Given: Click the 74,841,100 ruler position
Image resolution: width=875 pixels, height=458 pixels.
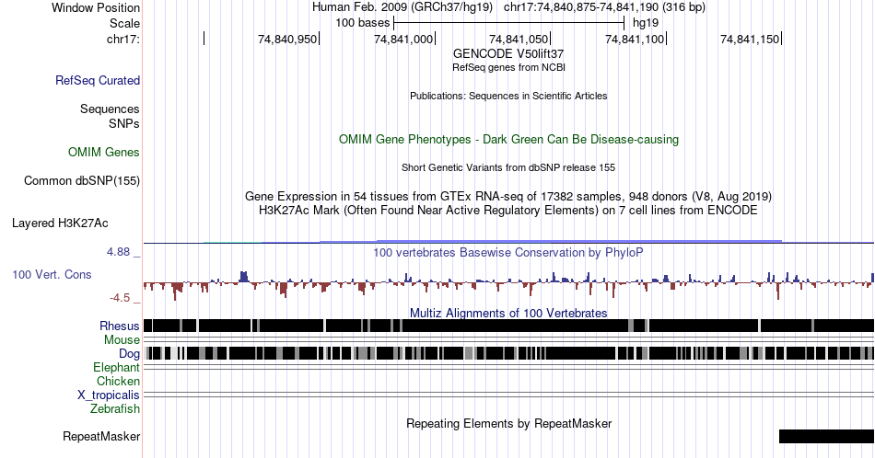Looking at the screenshot, I should (635, 39).
